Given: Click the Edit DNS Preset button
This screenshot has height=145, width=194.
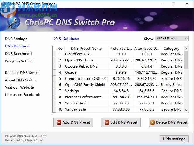Looking at the screenshot, I should (121, 122).
